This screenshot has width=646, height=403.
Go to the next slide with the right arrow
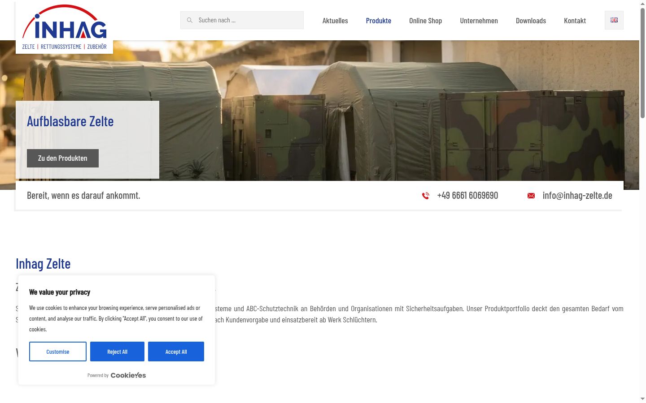[x=627, y=115]
